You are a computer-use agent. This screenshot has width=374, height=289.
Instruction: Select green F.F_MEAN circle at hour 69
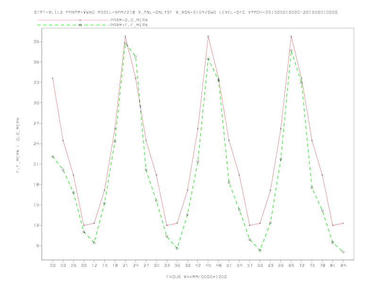(x=291, y=51)
